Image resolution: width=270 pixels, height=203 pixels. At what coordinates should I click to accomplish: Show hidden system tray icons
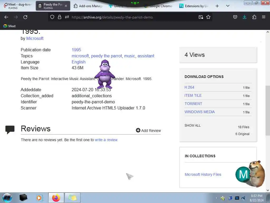(x=216, y=198)
